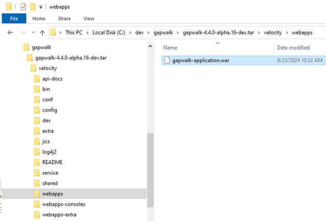Screen dimensions: 326x221
Task: Expand chevron after gapwalk breadcrumb
Action: [178, 33]
